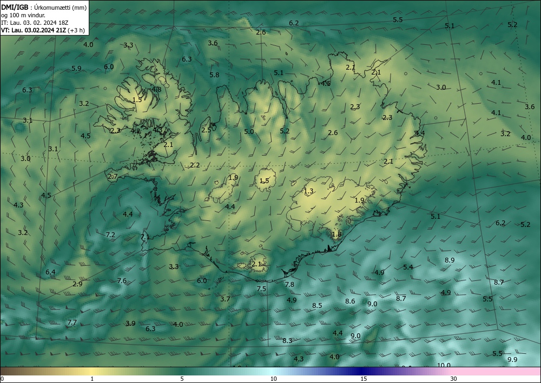Image resolution: width=541 pixels, height=383 pixels.
Task: Click the 7.7 value on the map
Action: [x=72, y=322]
